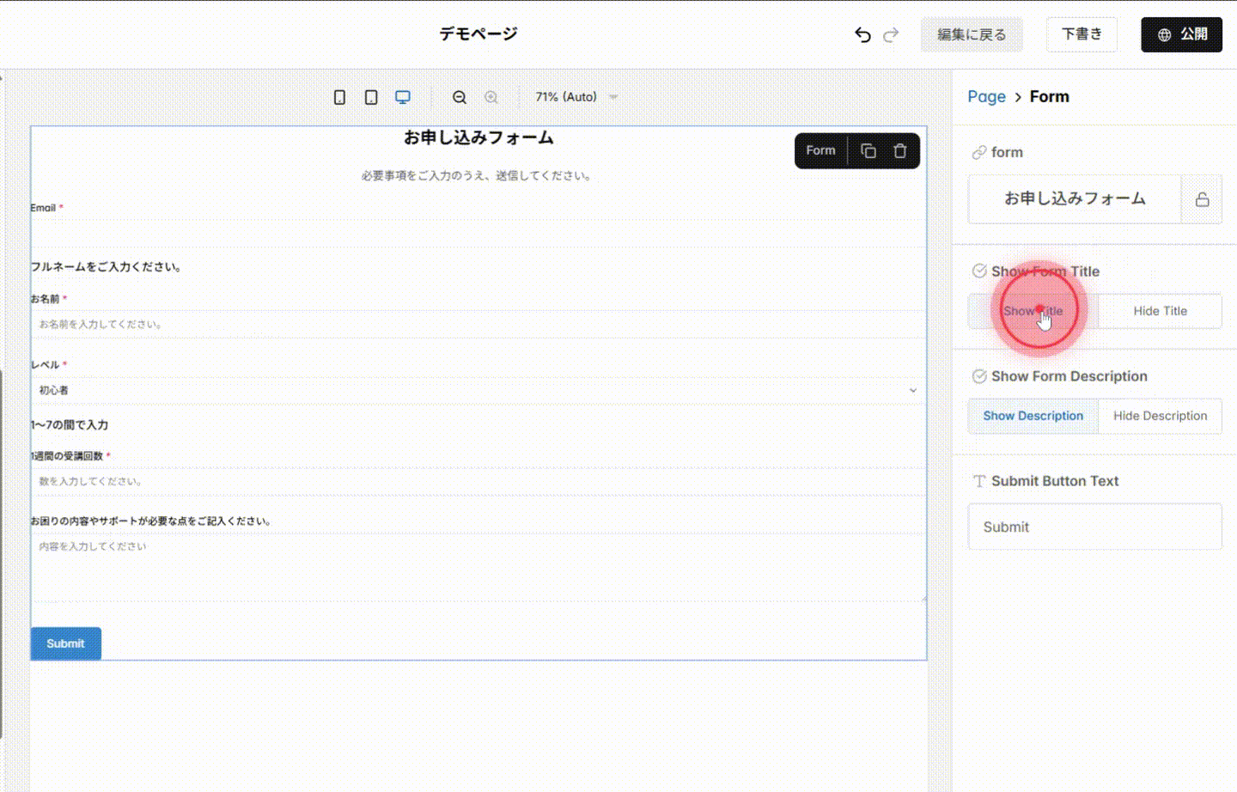Open the zoom percentage dropdown
The width and height of the screenshot is (1237, 792).
[574, 97]
